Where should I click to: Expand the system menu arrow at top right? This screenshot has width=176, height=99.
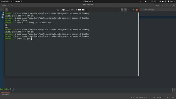click(174, 1)
